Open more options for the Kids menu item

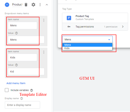44,52
